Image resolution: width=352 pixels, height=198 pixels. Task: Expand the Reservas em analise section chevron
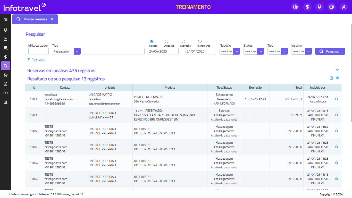(337, 70)
